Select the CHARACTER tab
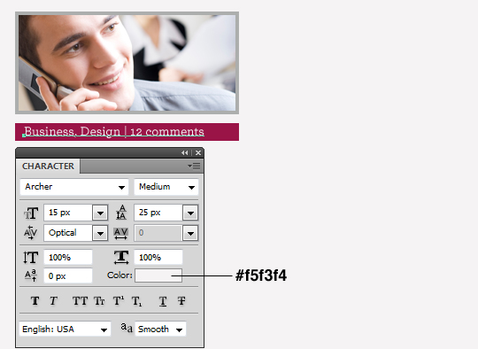Viewport: 478px width, 349px height. (x=48, y=166)
